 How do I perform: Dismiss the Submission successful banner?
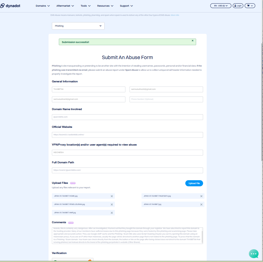tap(193, 40)
